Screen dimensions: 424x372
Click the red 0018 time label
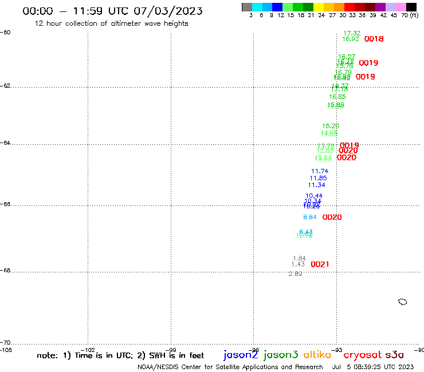374,39
